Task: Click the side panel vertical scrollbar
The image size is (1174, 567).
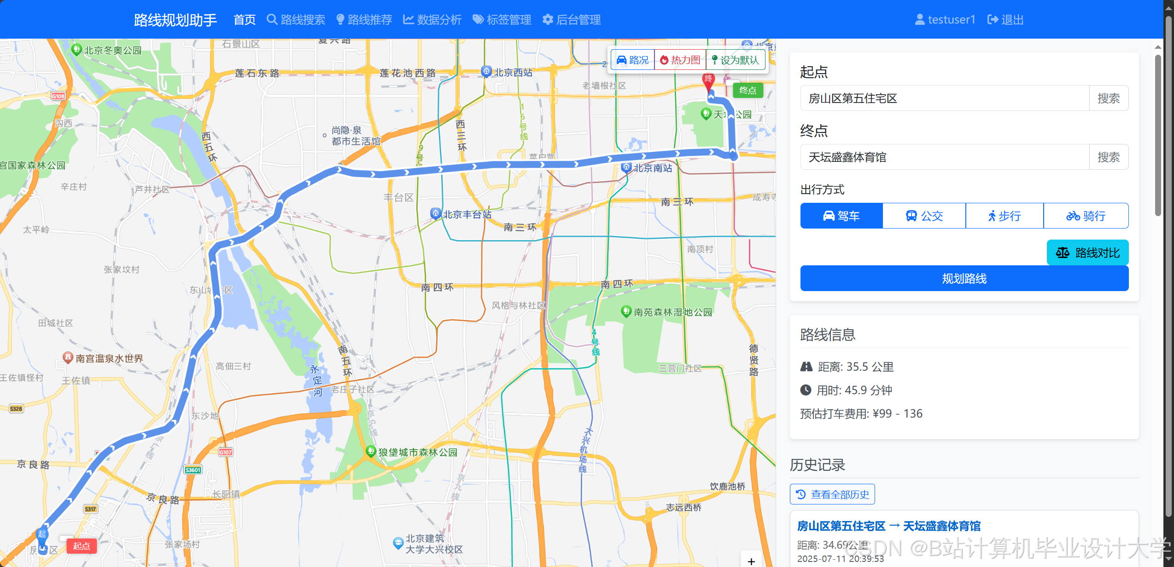Action: click(x=1157, y=136)
